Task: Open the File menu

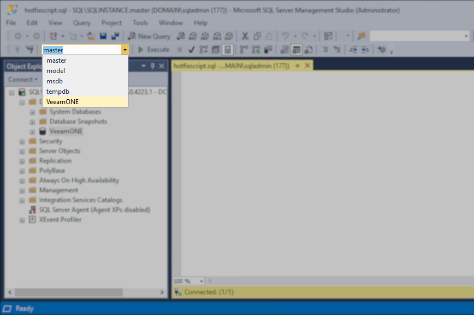Action: pyautogui.click(x=11, y=23)
